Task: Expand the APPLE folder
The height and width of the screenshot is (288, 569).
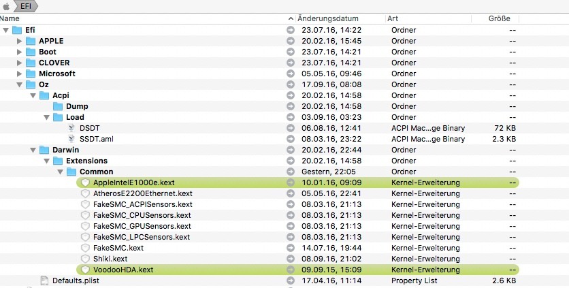Action: (x=19, y=41)
